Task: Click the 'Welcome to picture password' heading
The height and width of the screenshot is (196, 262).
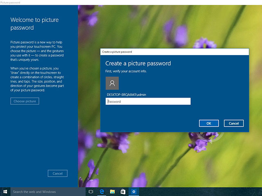Action: tap(34, 24)
